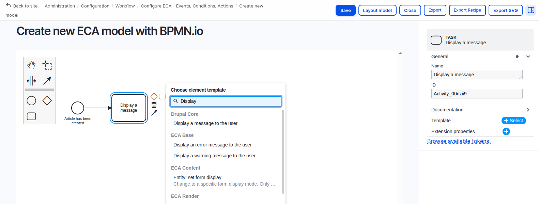Select the lasso selection tool
The height and width of the screenshot is (204, 539).
click(x=47, y=65)
